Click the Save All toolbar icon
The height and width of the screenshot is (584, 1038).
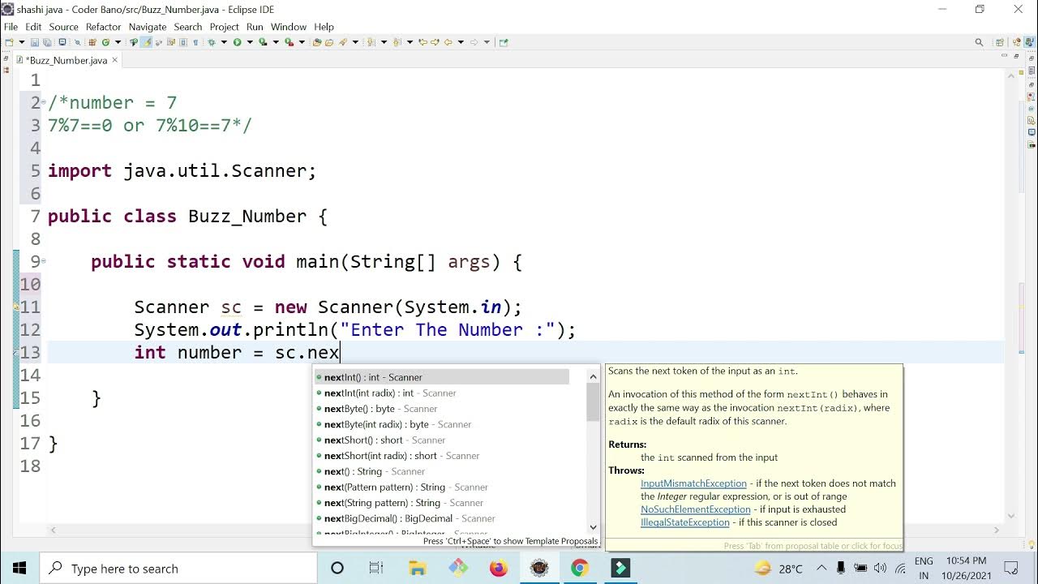click(47, 42)
